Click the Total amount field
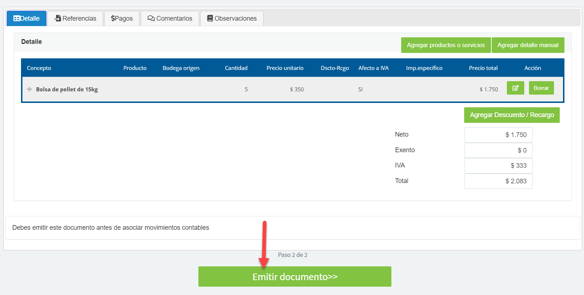Viewport: 584px width, 295px height. [498, 181]
